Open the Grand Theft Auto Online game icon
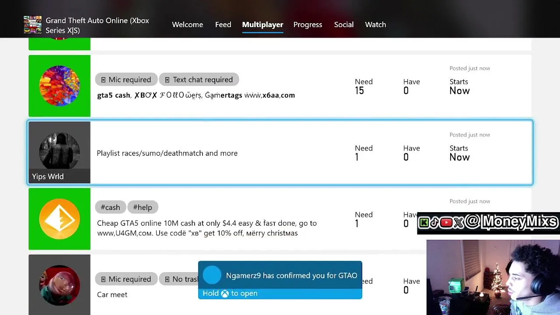The height and width of the screenshot is (315, 560). pyautogui.click(x=33, y=25)
